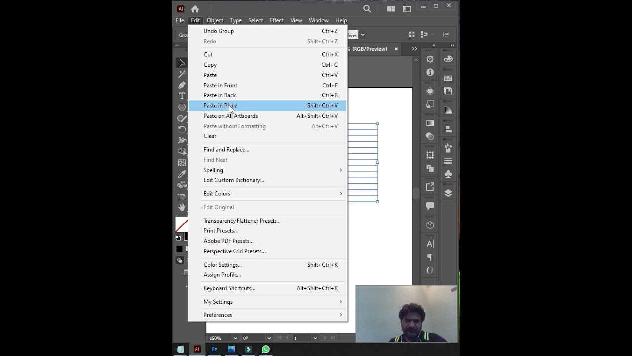Open the properties list menu icon

pyautogui.click(x=446, y=35)
